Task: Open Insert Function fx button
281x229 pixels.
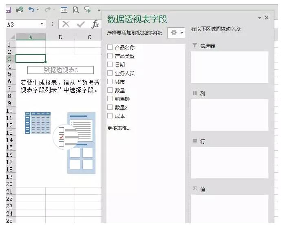Action: tap(95, 24)
